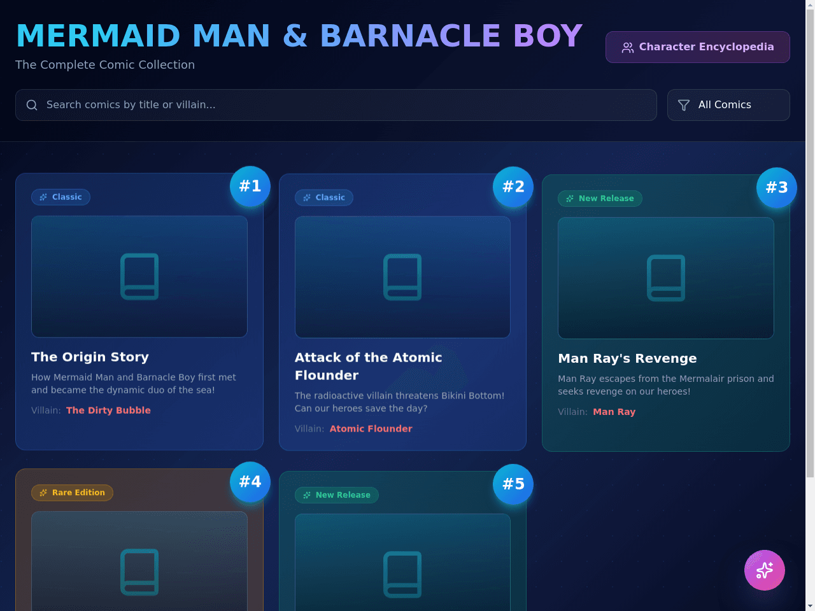Image resolution: width=815 pixels, height=611 pixels.
Task: Click the sparkle floating action button
Action: pos(765,570)
